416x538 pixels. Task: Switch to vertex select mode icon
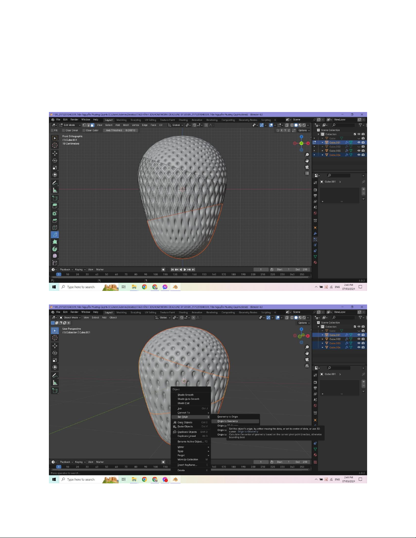point(84,125)
